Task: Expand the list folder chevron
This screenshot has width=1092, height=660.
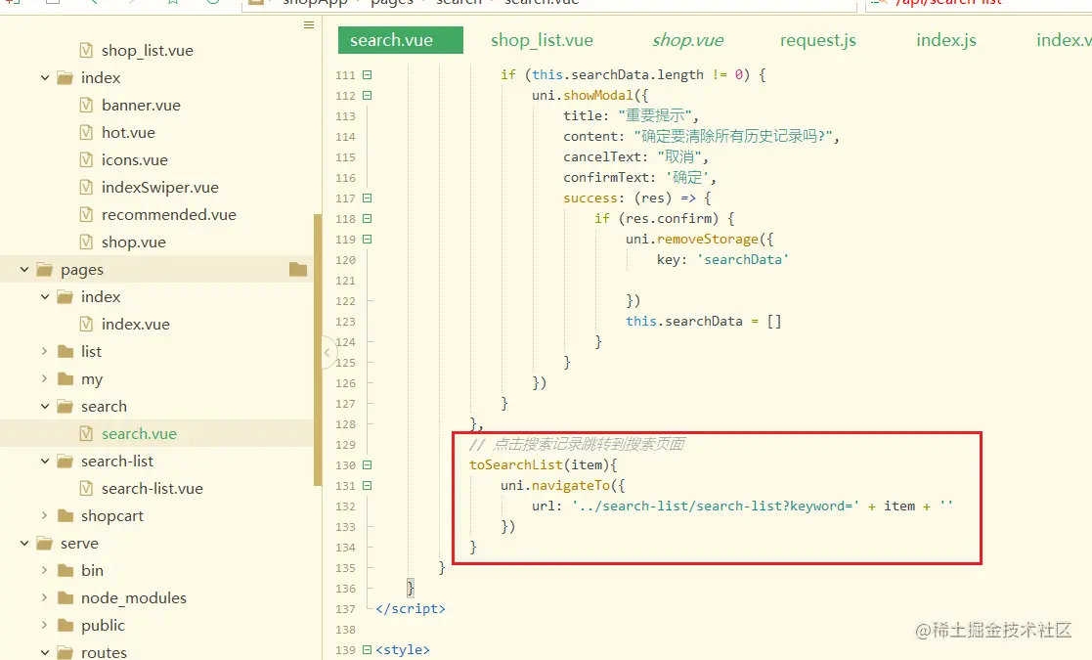Action: [x=45, y=352]
